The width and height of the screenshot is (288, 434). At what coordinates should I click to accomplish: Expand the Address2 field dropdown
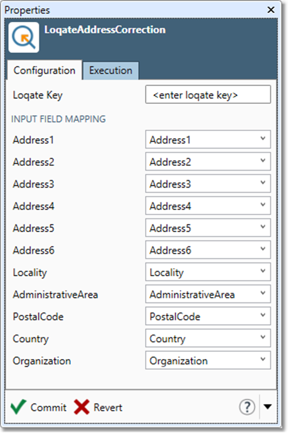pyautogui.click(x=208, y=162)
